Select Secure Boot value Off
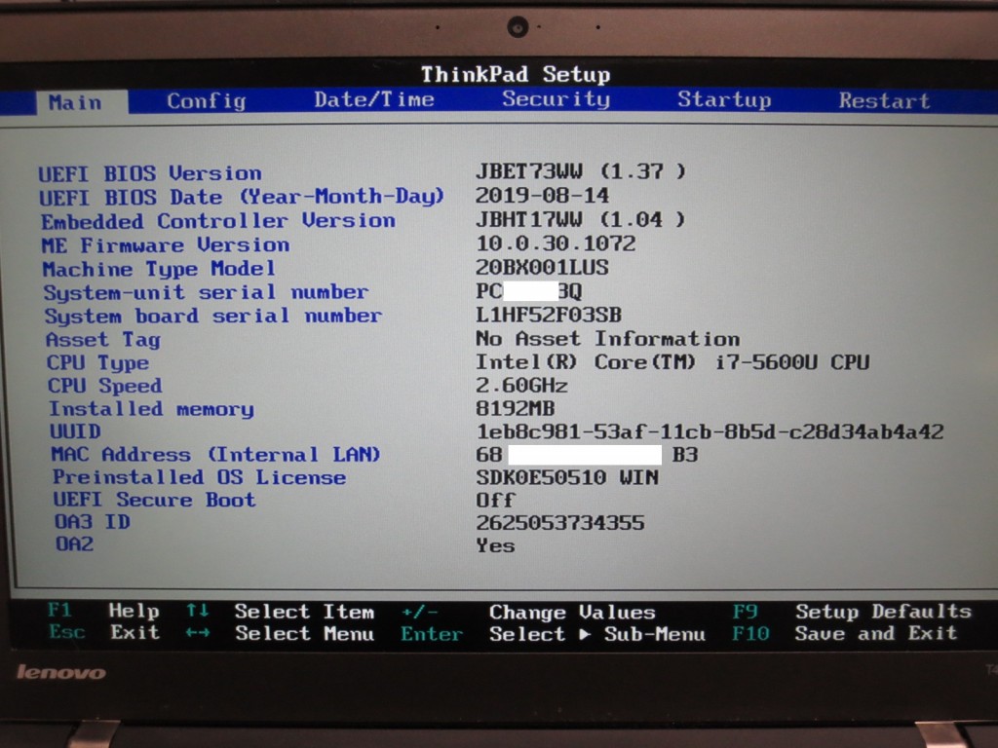This screenshot has height=748, width=998. 496,500
